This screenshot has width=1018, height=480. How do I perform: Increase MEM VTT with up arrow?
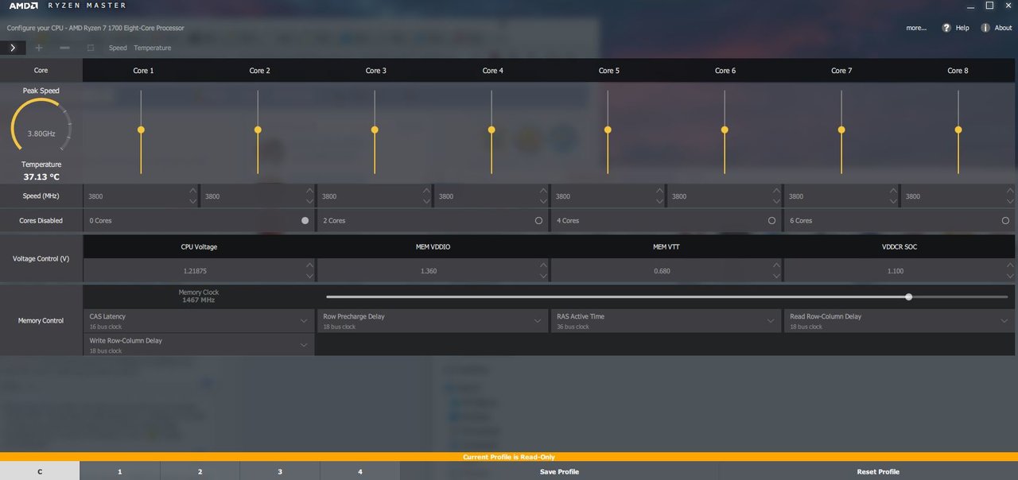[x=776, y=265]
